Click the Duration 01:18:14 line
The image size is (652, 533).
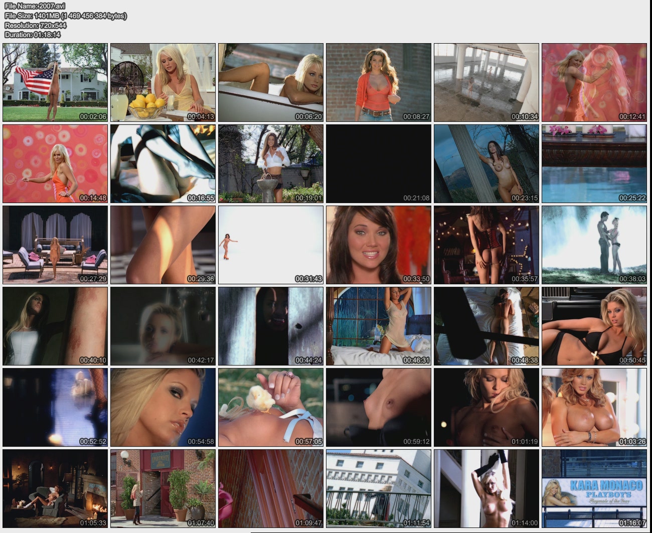point(33,35)
